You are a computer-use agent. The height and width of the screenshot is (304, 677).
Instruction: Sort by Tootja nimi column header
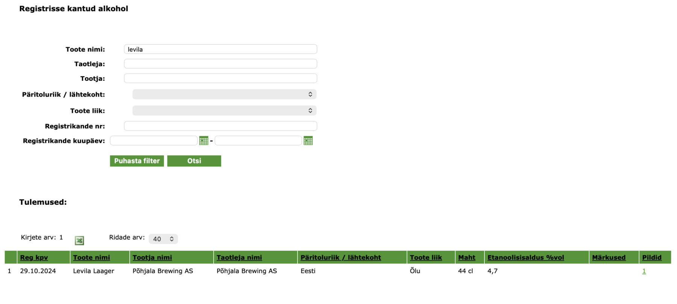152,257
